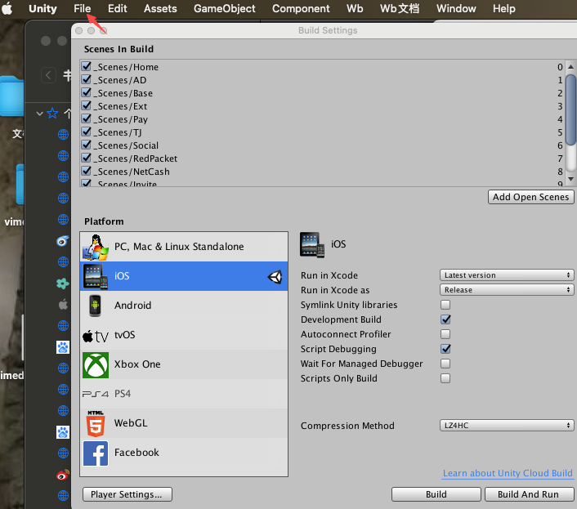Image resolution: width=577 pixels, height=509 pixels.
Task: Select the _Scenes/Ext scene row
Action: [x=322, y=106]
